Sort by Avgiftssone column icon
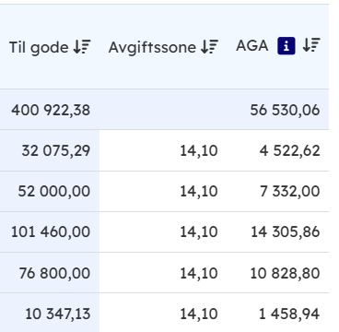This screenshot has width=339, height=332. (x=209, y=47)
